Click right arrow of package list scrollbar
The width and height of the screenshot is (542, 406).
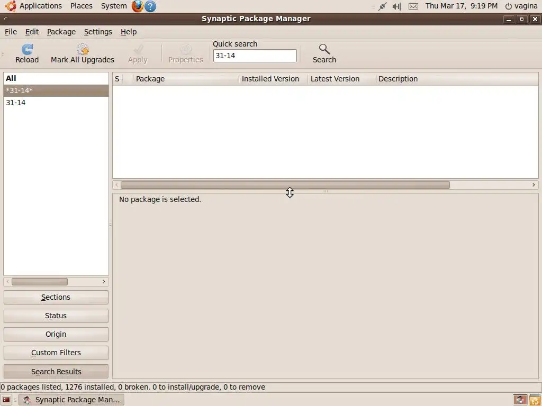point(534,185)
